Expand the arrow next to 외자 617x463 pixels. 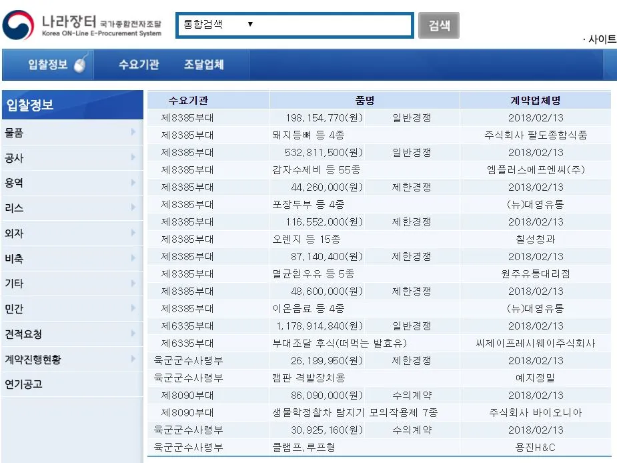[133, 233]
